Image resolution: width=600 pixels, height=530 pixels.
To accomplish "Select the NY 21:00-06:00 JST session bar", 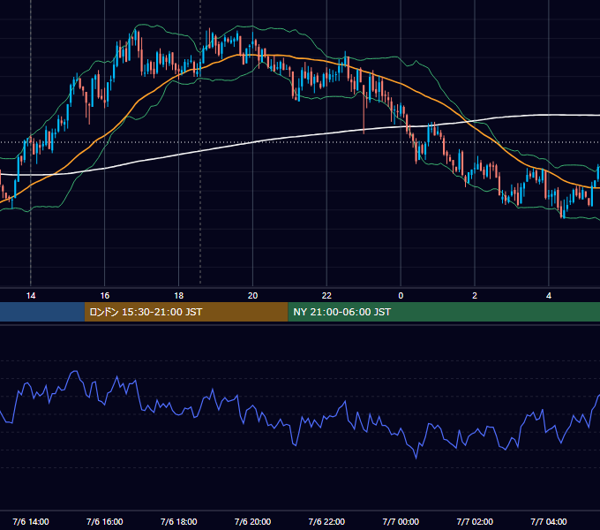I will [444, 312].
